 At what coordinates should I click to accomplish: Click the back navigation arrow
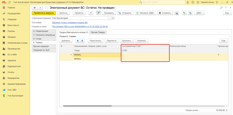tap(35, 8)
